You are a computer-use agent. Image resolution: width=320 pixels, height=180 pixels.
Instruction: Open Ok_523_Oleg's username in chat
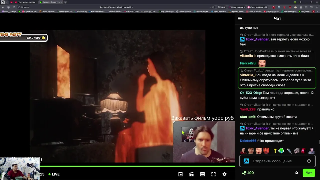click(x=250, y=93)
